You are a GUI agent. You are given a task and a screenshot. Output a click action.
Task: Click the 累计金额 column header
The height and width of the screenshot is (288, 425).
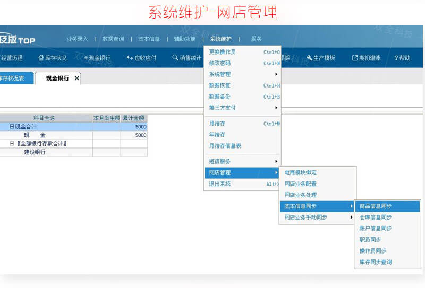tap(134, 118)
